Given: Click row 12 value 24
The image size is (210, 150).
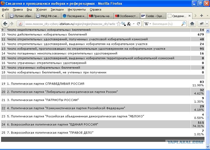Looking at the screenshot, I should tap(202, 44).
